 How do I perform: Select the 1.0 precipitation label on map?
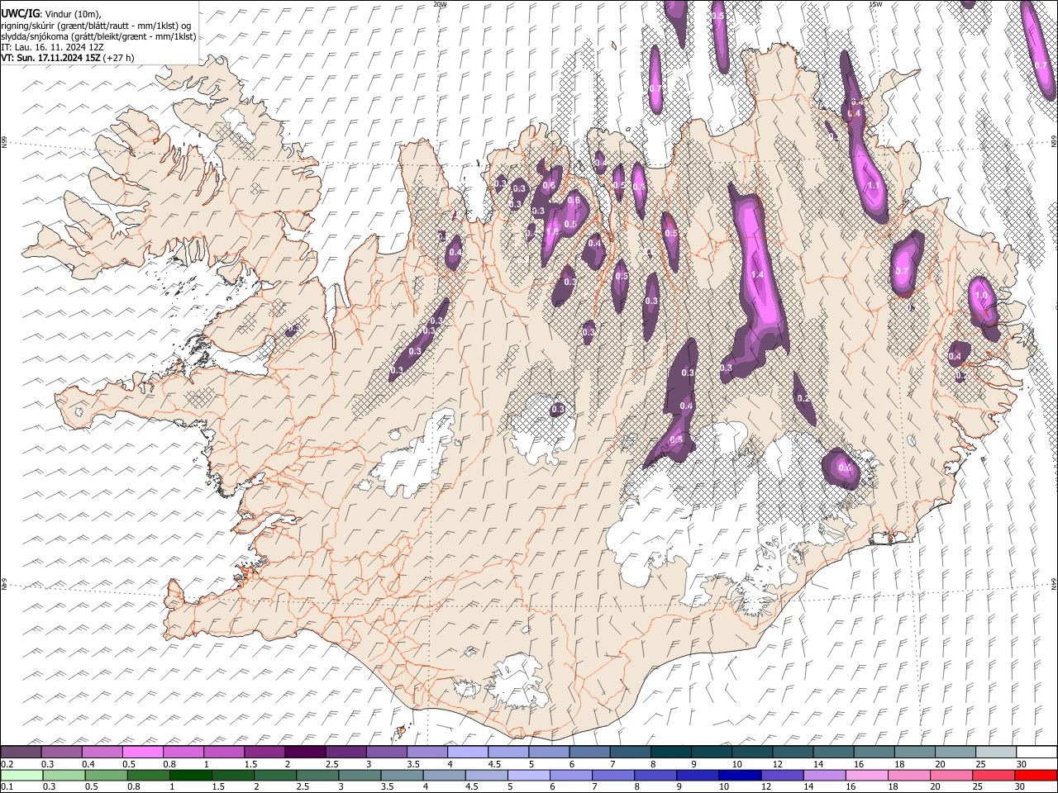[x=981, y=295]
